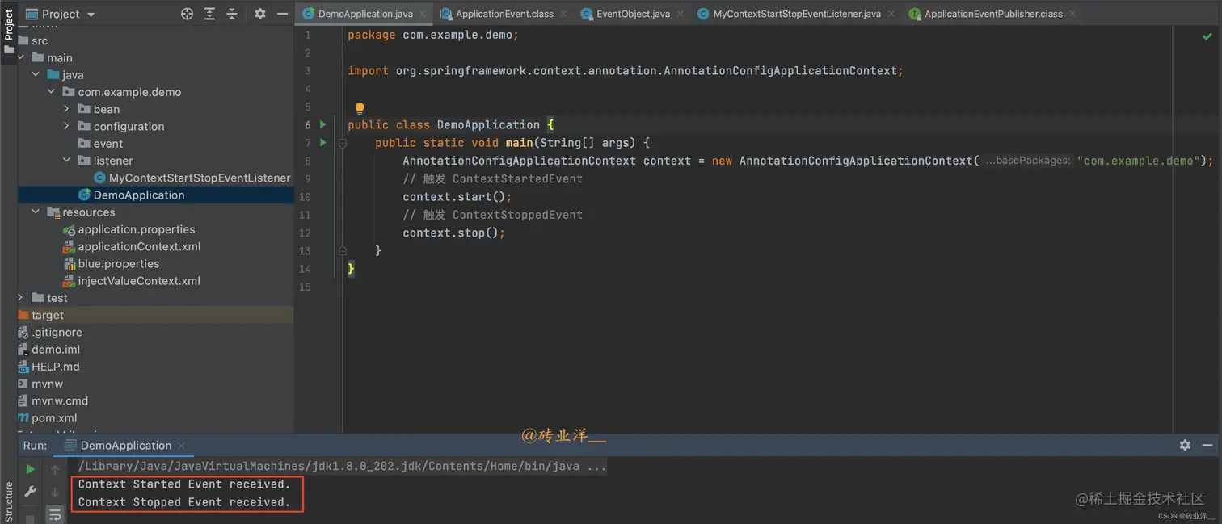The image size is (1222, 524).
Task: Click Expand All icon in Project panel
Action: [209, 14]
